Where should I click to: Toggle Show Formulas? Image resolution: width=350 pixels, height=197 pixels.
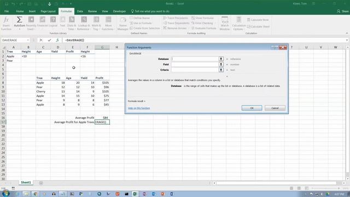tap(202, 18)
